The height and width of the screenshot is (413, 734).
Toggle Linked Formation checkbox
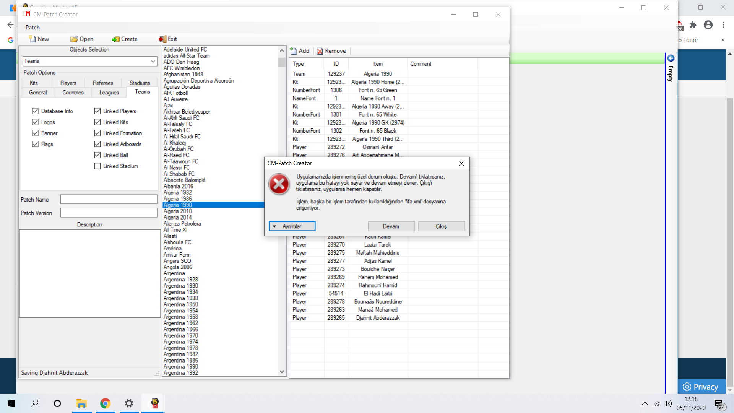(97, 133)
